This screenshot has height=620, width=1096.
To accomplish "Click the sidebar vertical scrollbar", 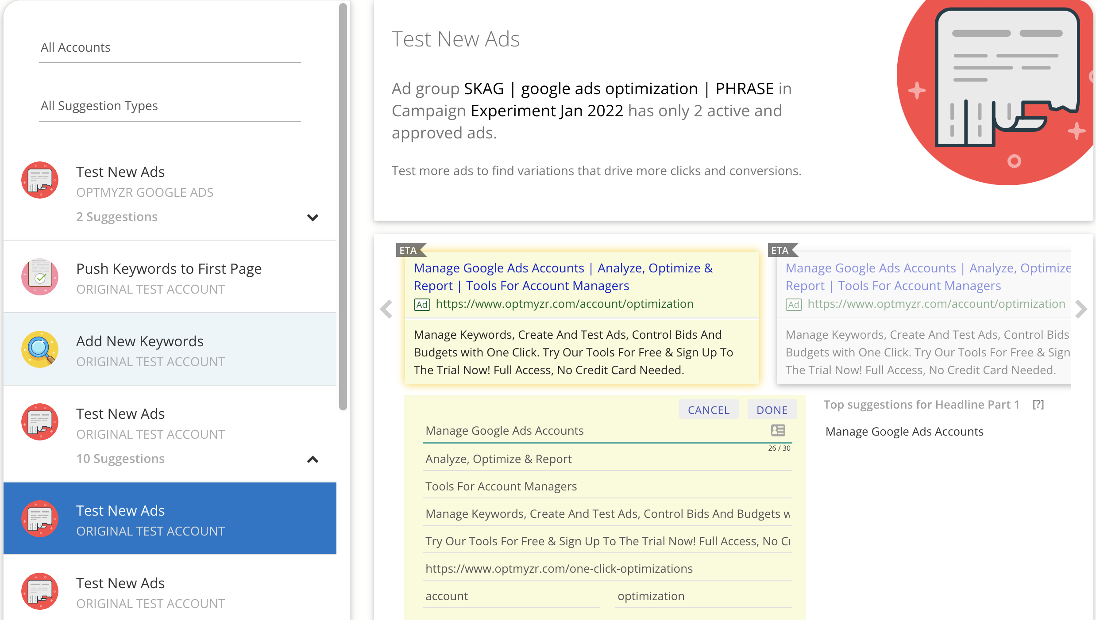I will point(343,207).
